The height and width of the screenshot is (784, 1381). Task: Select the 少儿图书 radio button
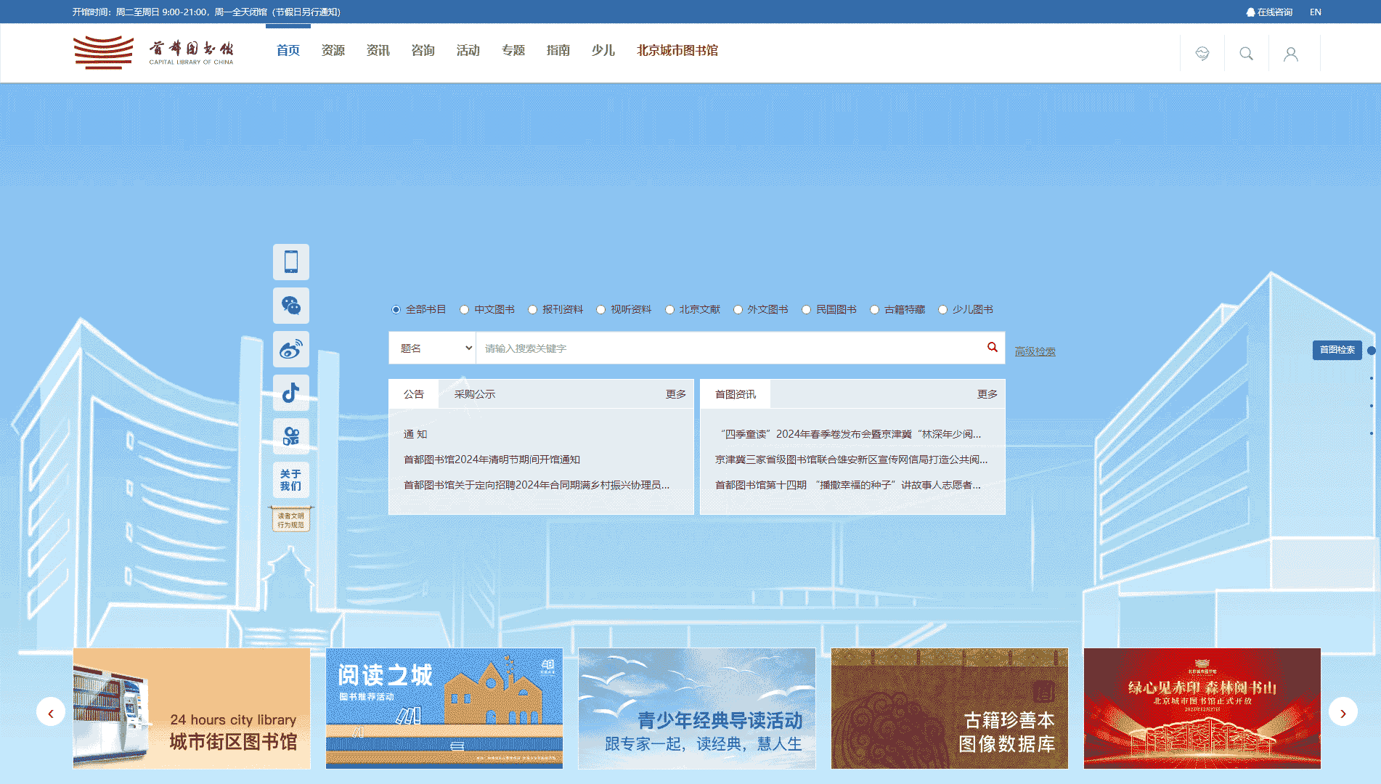(x=942, y=309)
